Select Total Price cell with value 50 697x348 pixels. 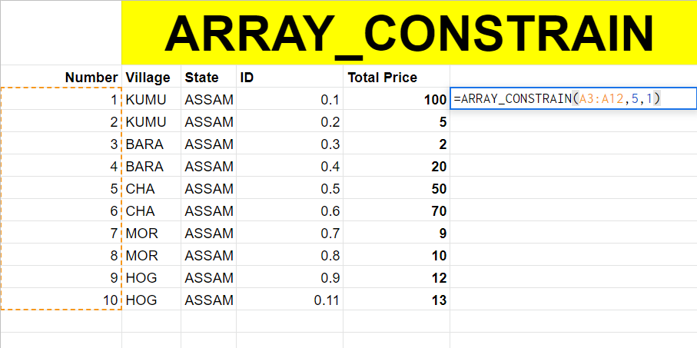click(397, 187)
